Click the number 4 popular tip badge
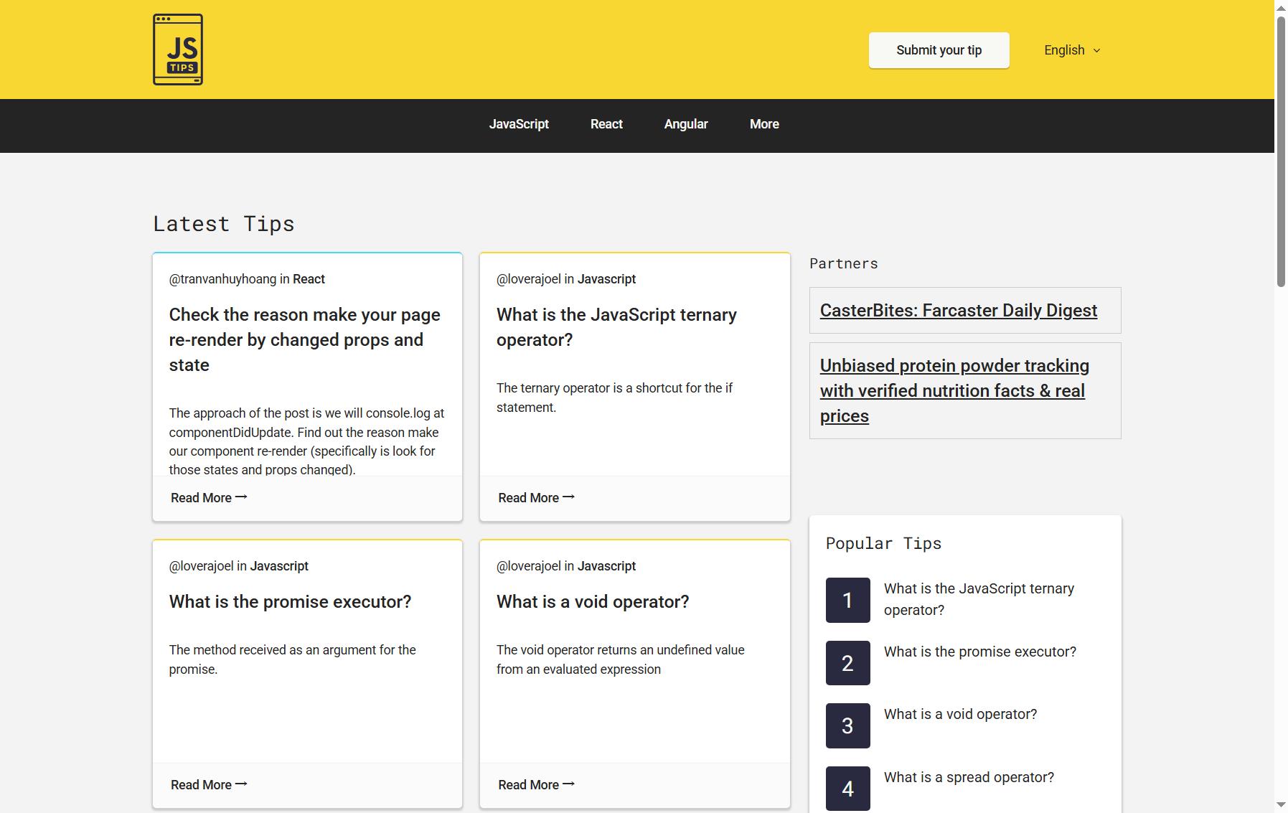1288x813 pixels. (x=847, y=789)
